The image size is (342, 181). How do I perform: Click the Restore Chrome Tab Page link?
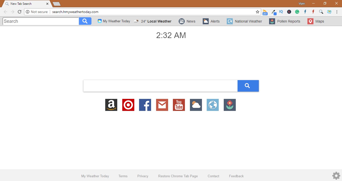click(x=178, y=176)
